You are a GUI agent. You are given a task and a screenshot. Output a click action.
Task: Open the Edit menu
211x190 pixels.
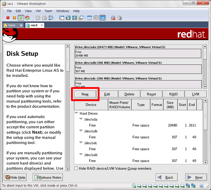[x=18, y=11]
